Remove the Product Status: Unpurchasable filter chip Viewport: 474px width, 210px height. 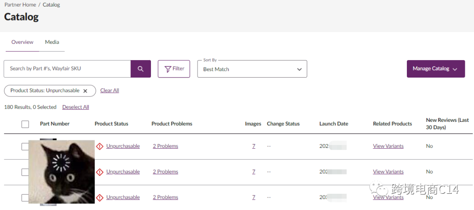coord(86,91)
